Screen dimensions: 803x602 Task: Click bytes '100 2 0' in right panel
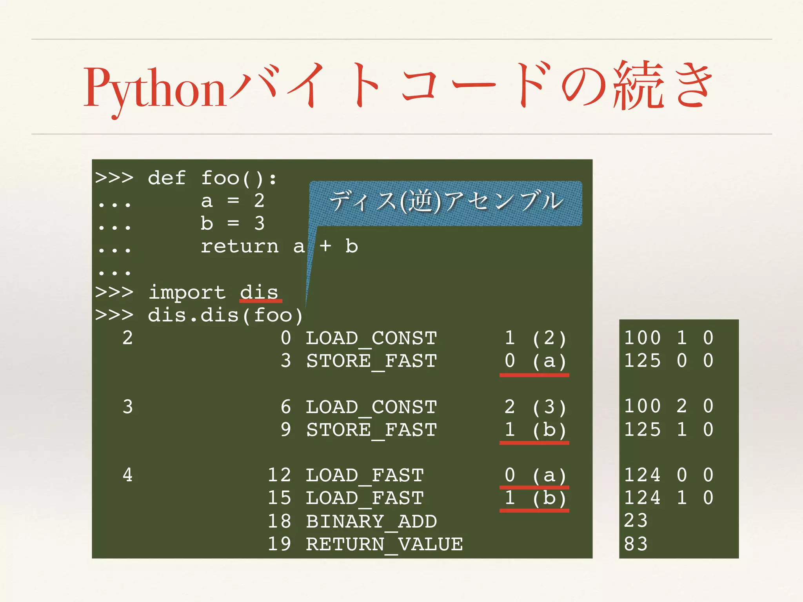[669, 406]
